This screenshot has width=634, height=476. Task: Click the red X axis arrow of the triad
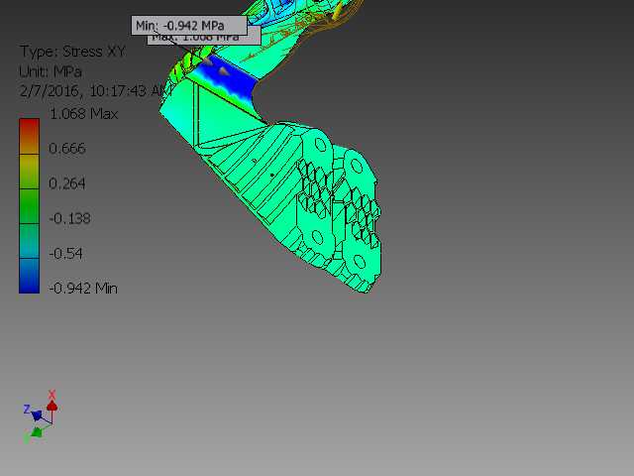click(52, 406)
